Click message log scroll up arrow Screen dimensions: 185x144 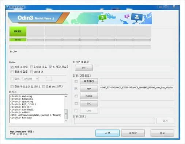point(66,96)
